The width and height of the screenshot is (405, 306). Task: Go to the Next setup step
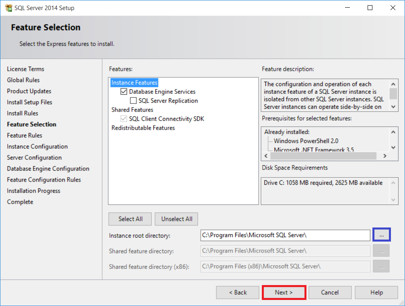(x=284, y=293)
